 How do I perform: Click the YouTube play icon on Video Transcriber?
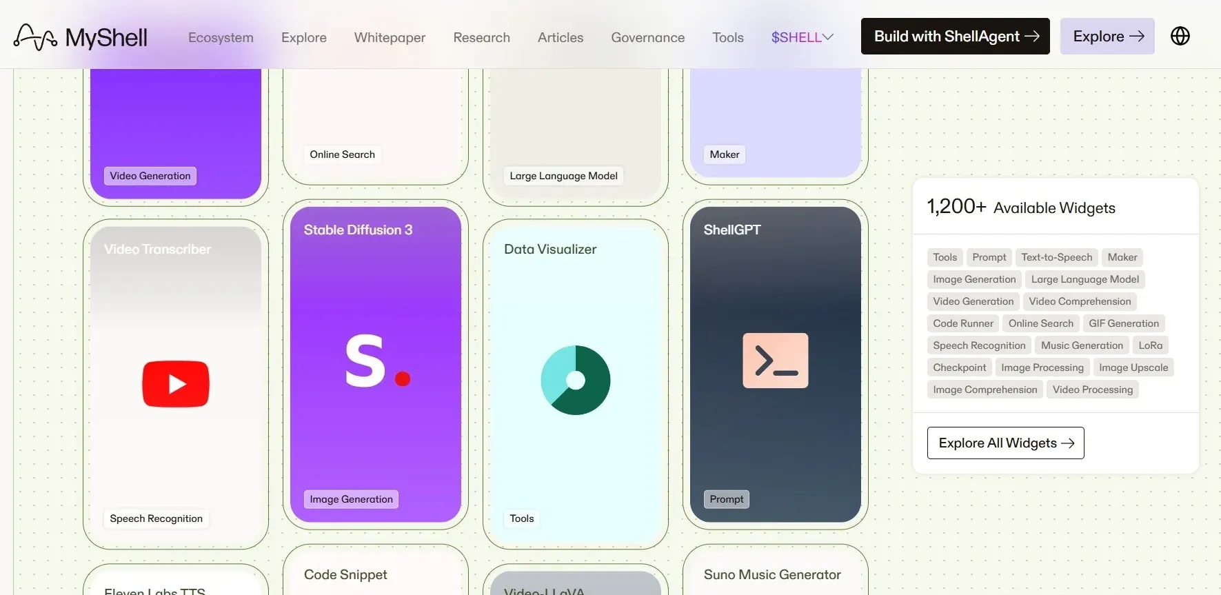176,383
